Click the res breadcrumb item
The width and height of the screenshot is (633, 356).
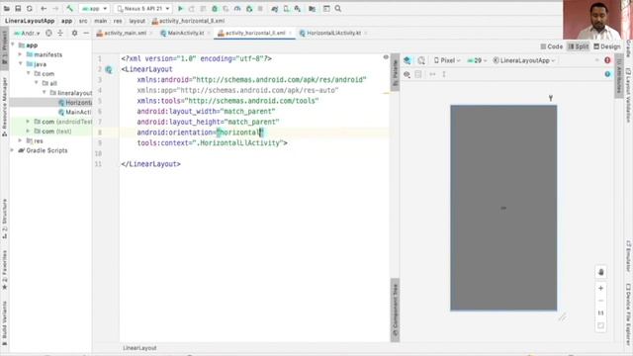coord(118,21)
